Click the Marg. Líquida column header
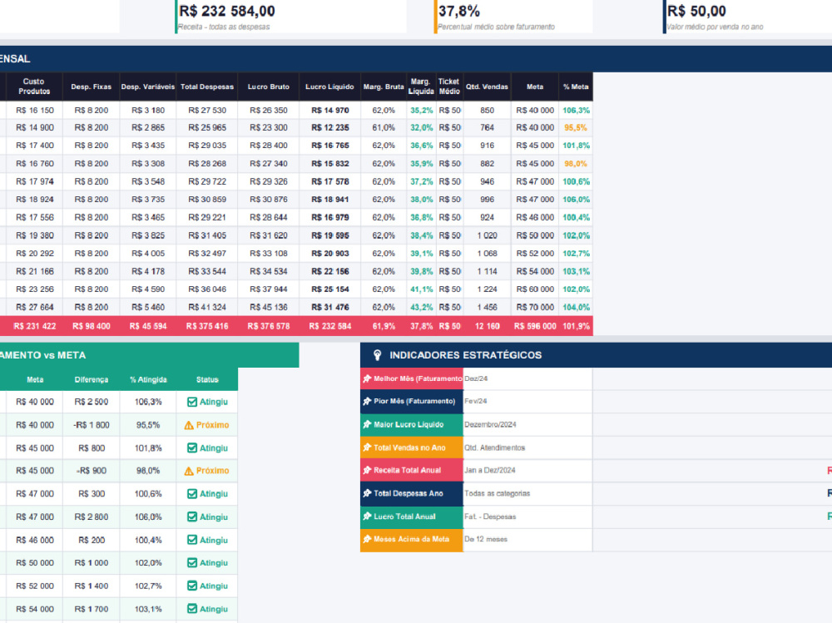This screenshot has height=623, width=832. pos(421,87)
